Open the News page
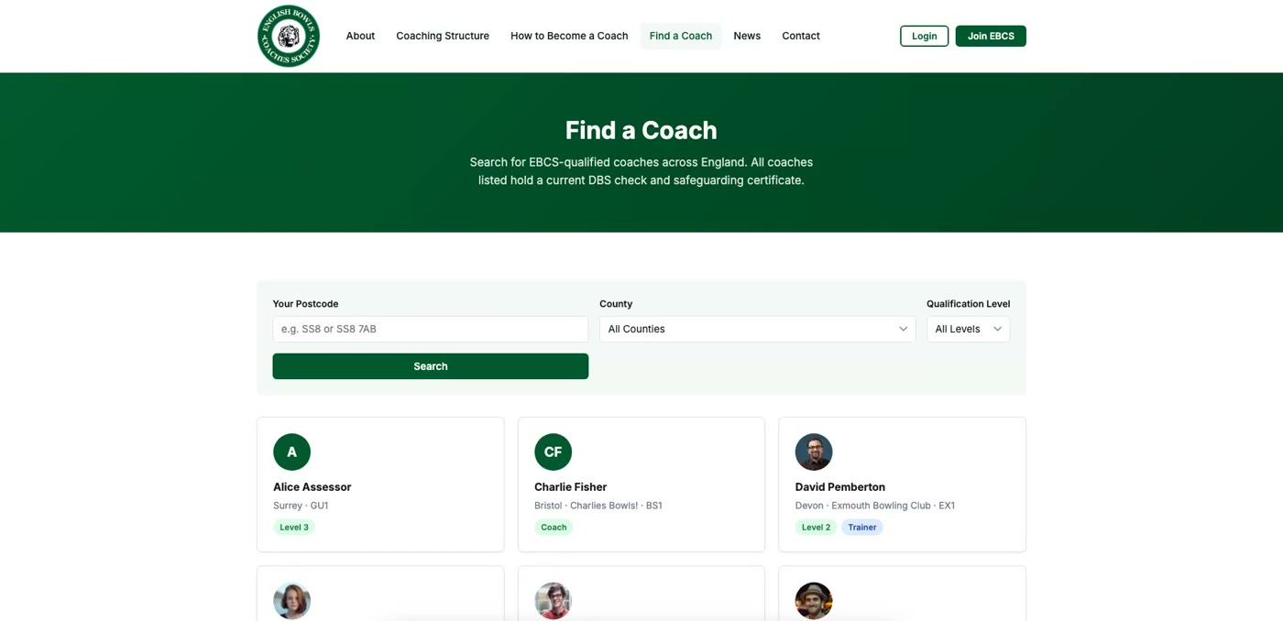 coord(747,36)
